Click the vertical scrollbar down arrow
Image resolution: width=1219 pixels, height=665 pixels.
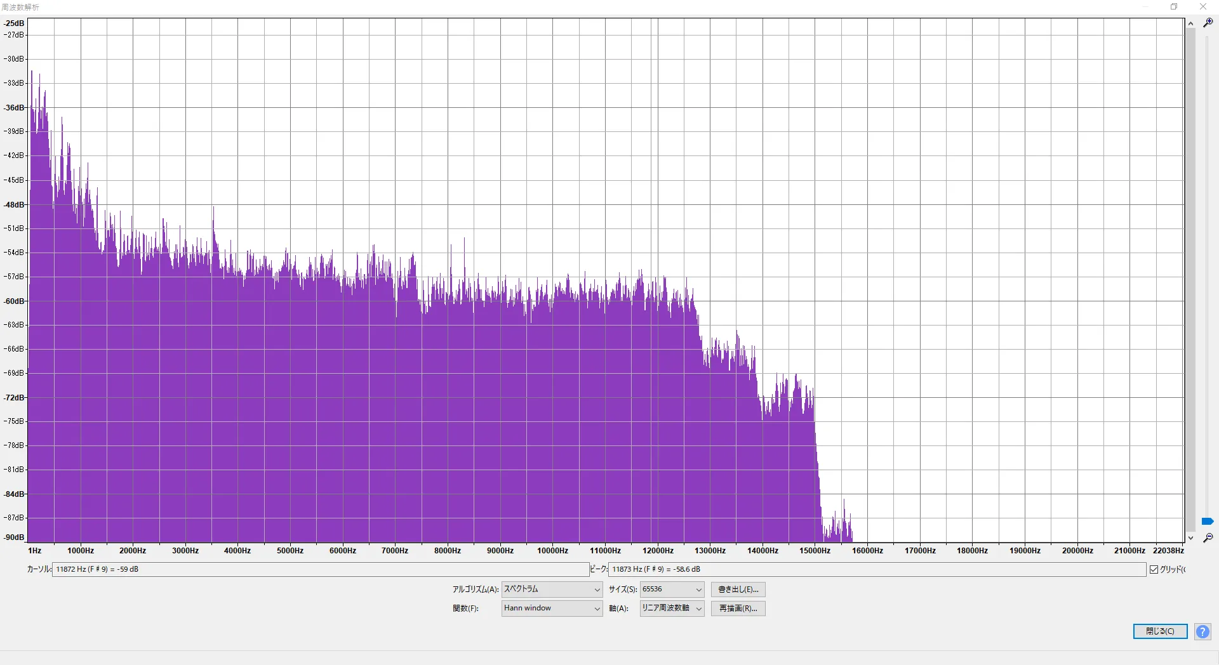tap(1190, 537)
